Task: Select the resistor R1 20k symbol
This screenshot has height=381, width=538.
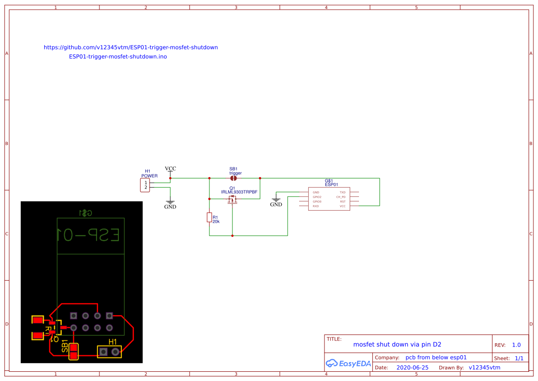Action: pos(210,217)
